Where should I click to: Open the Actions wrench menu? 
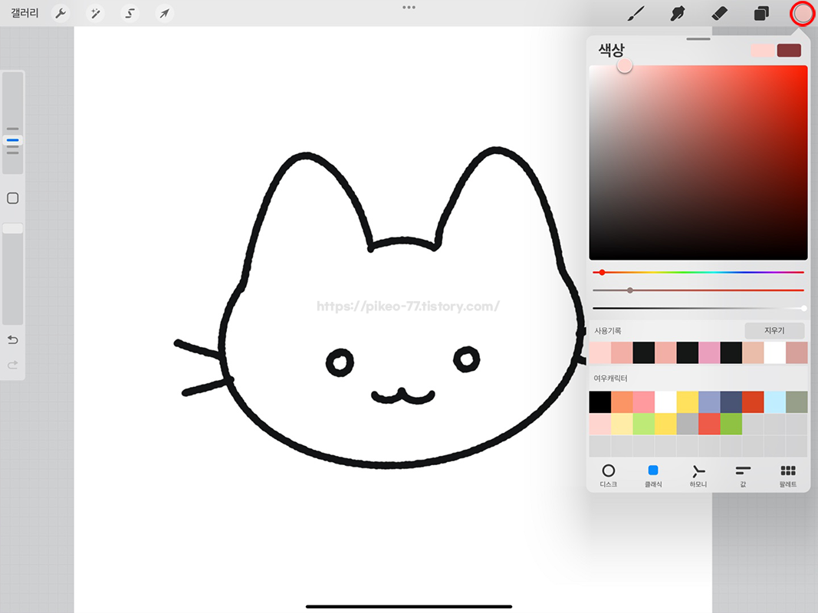click(61, 13)
